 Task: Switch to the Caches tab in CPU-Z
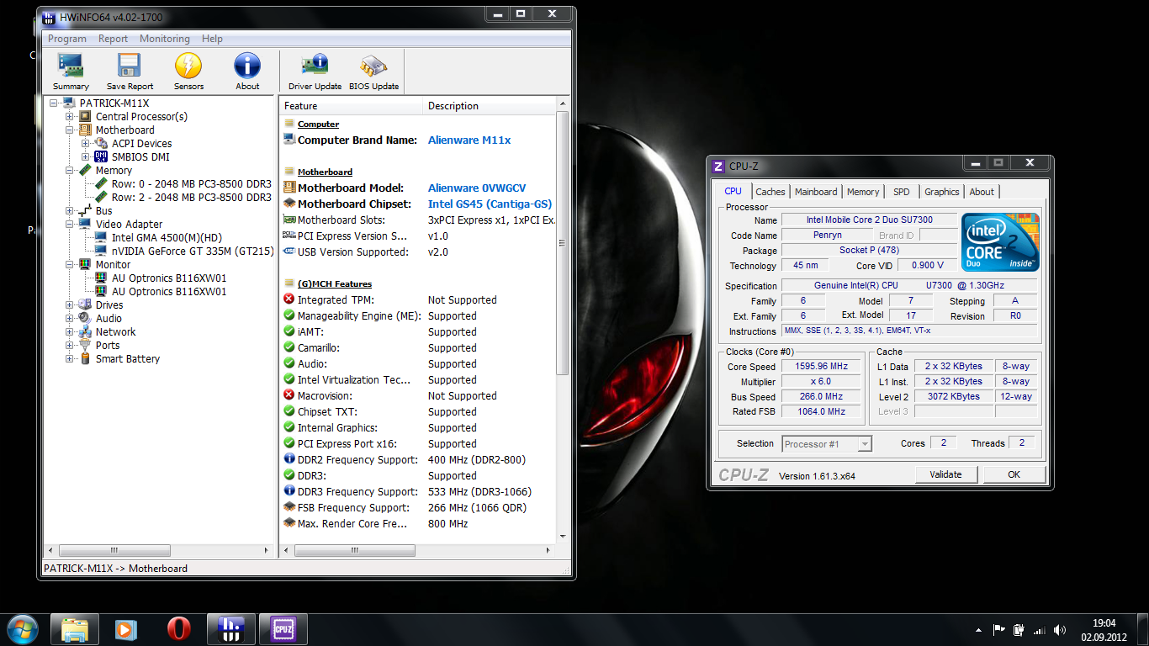pyautogui.click(x=770, y=192)
